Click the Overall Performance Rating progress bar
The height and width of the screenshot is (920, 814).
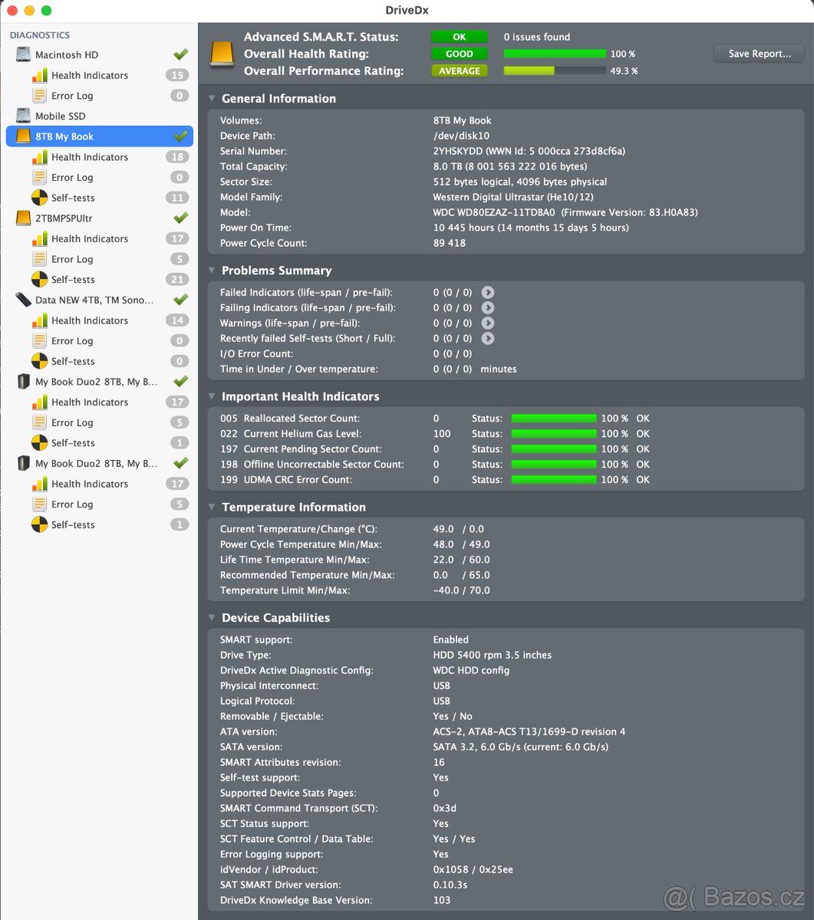click(555, 71)
